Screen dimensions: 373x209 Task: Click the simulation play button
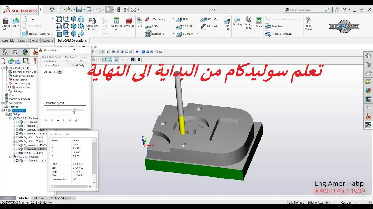52,120
